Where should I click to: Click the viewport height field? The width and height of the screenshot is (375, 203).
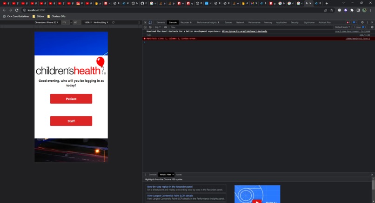click(76, 22)
